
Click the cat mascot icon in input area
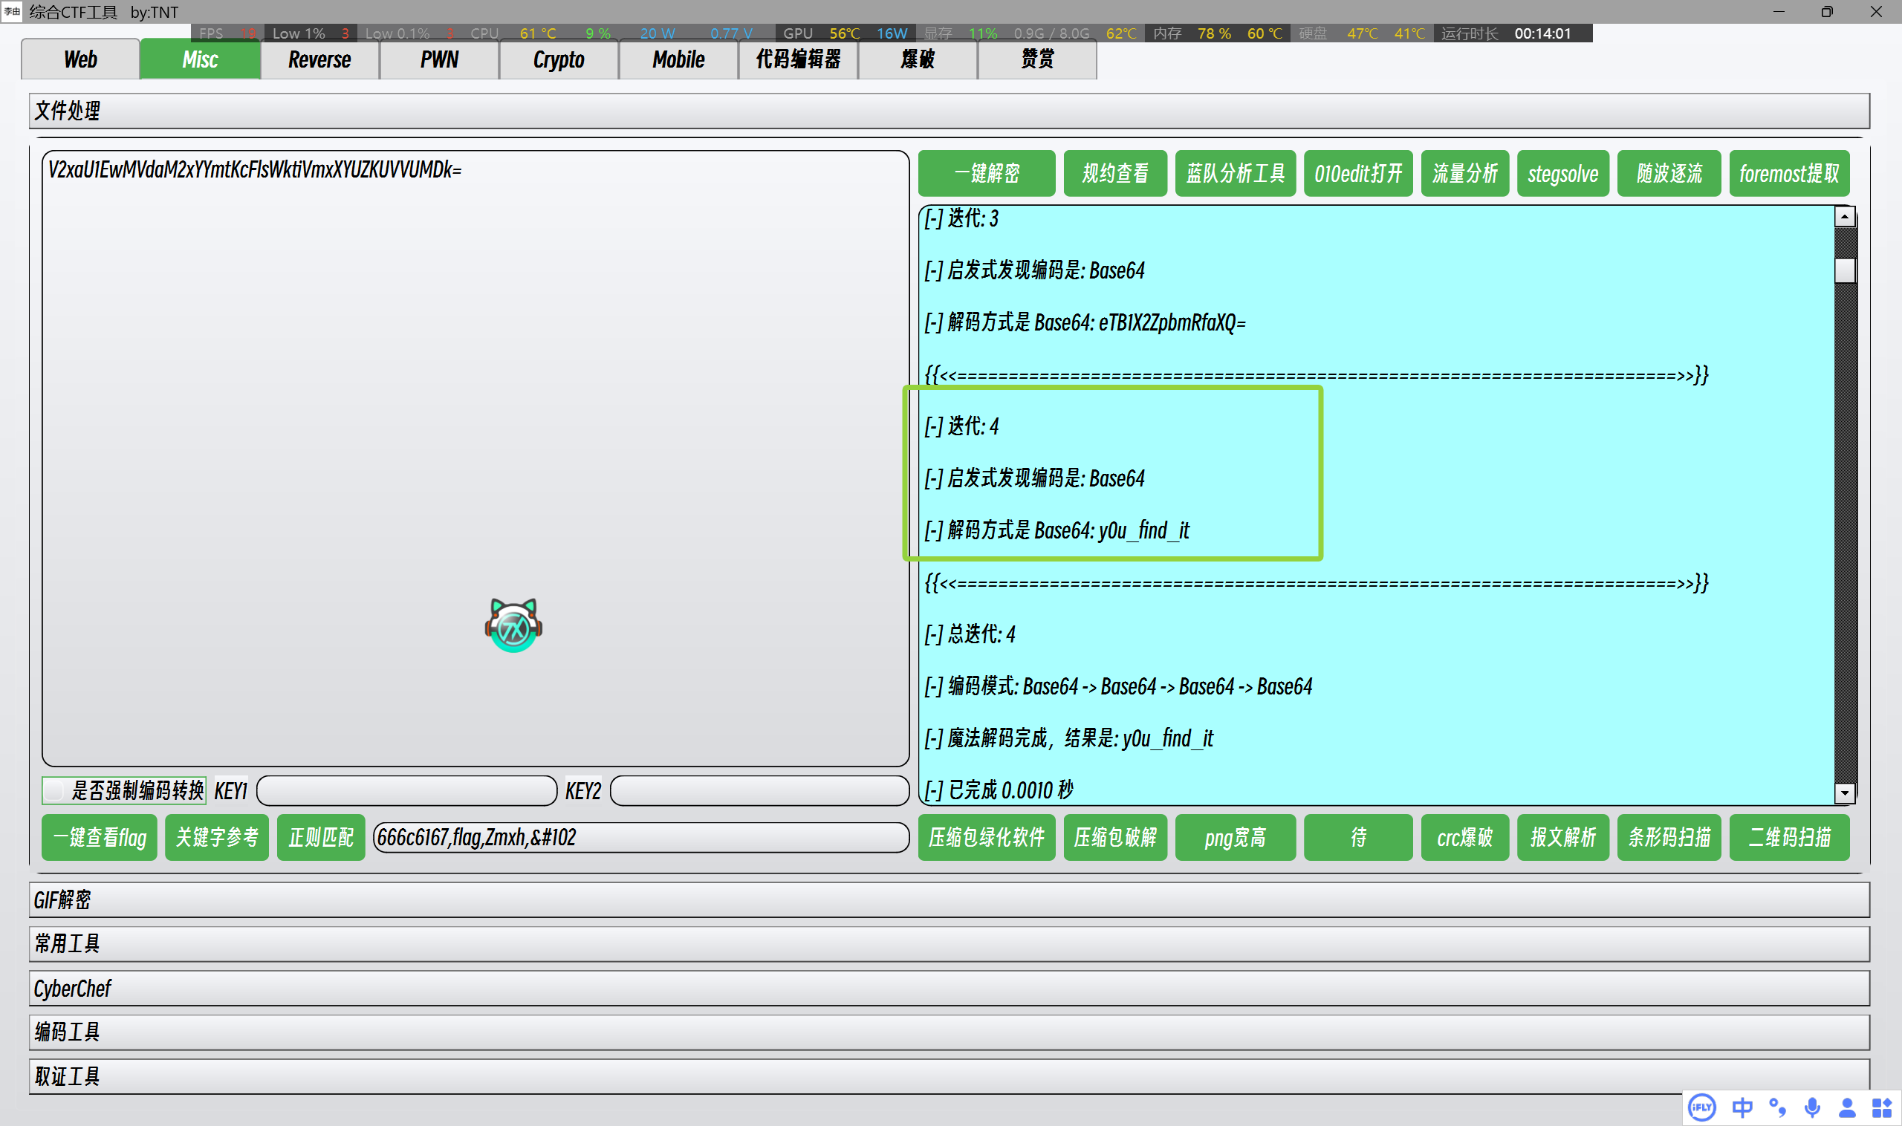click(513, 625)
